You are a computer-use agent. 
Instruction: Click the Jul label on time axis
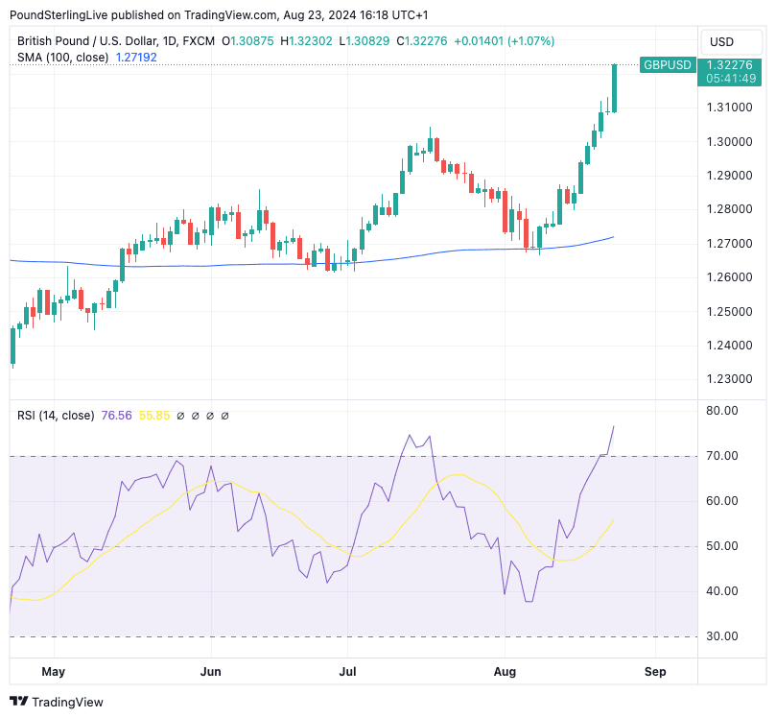pos(349,671)
